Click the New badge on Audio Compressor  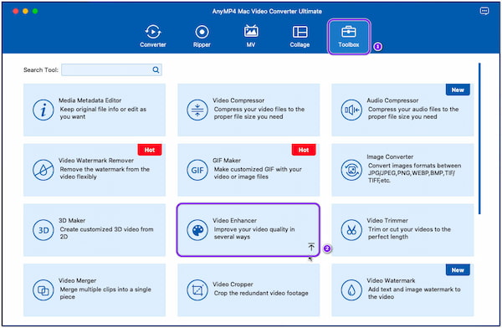[458, 90]
